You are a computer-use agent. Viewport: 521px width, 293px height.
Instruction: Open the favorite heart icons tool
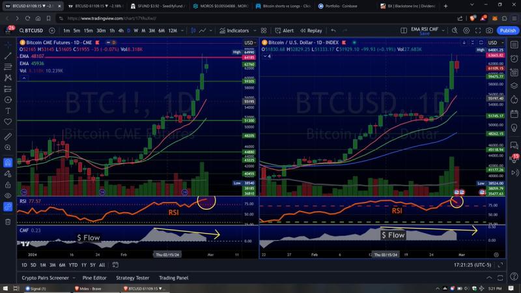tap(8, 122)
